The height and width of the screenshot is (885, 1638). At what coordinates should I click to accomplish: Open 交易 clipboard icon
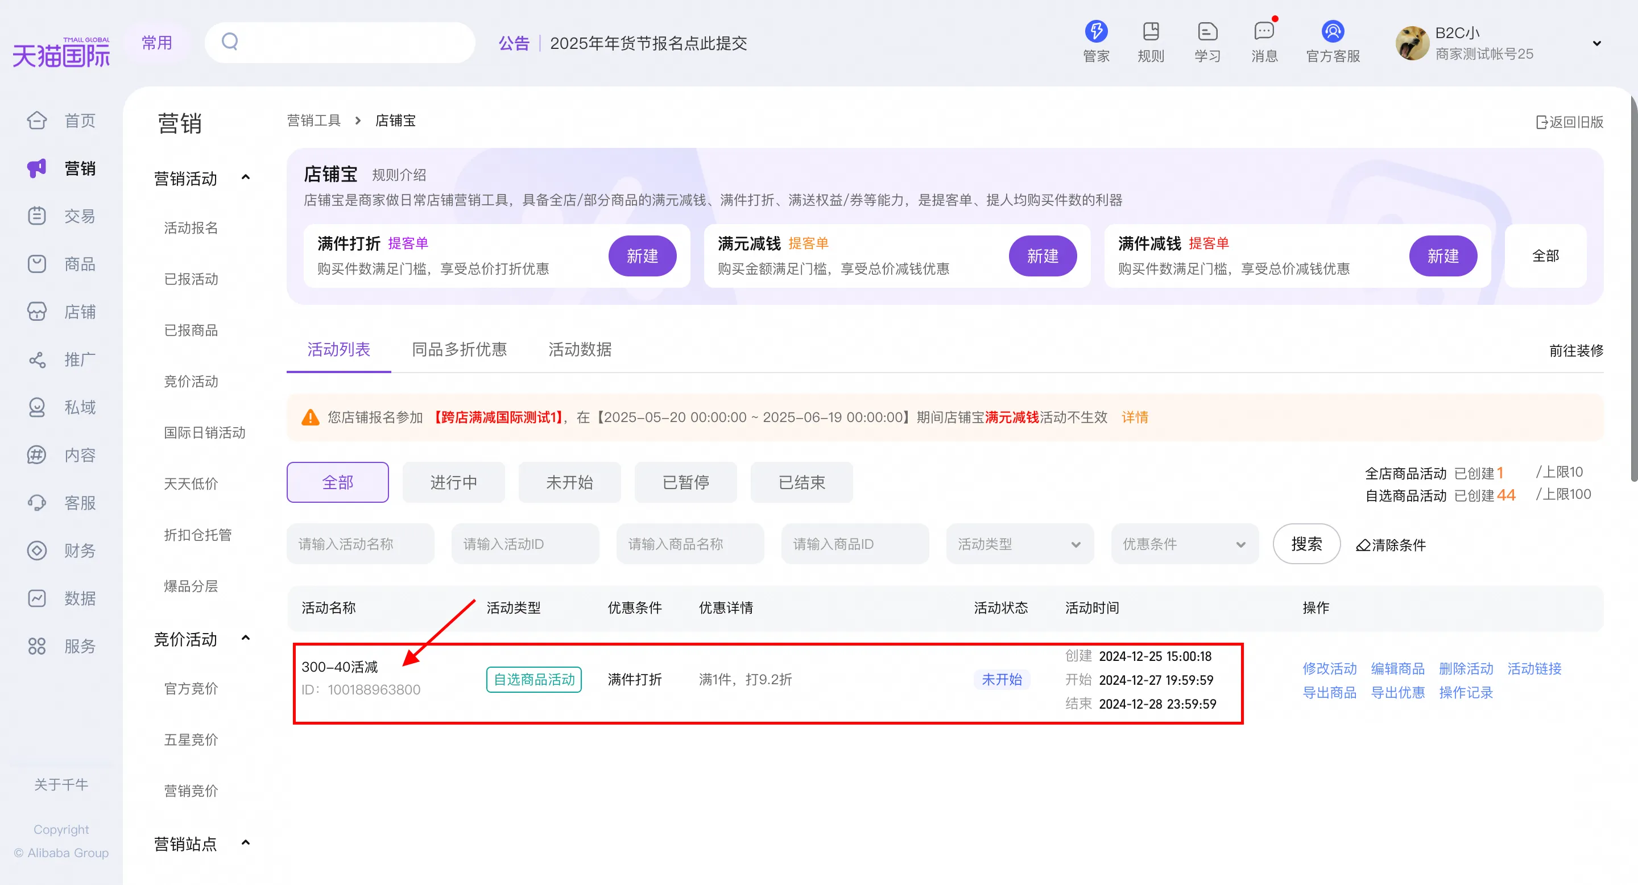tap(37, 216)
